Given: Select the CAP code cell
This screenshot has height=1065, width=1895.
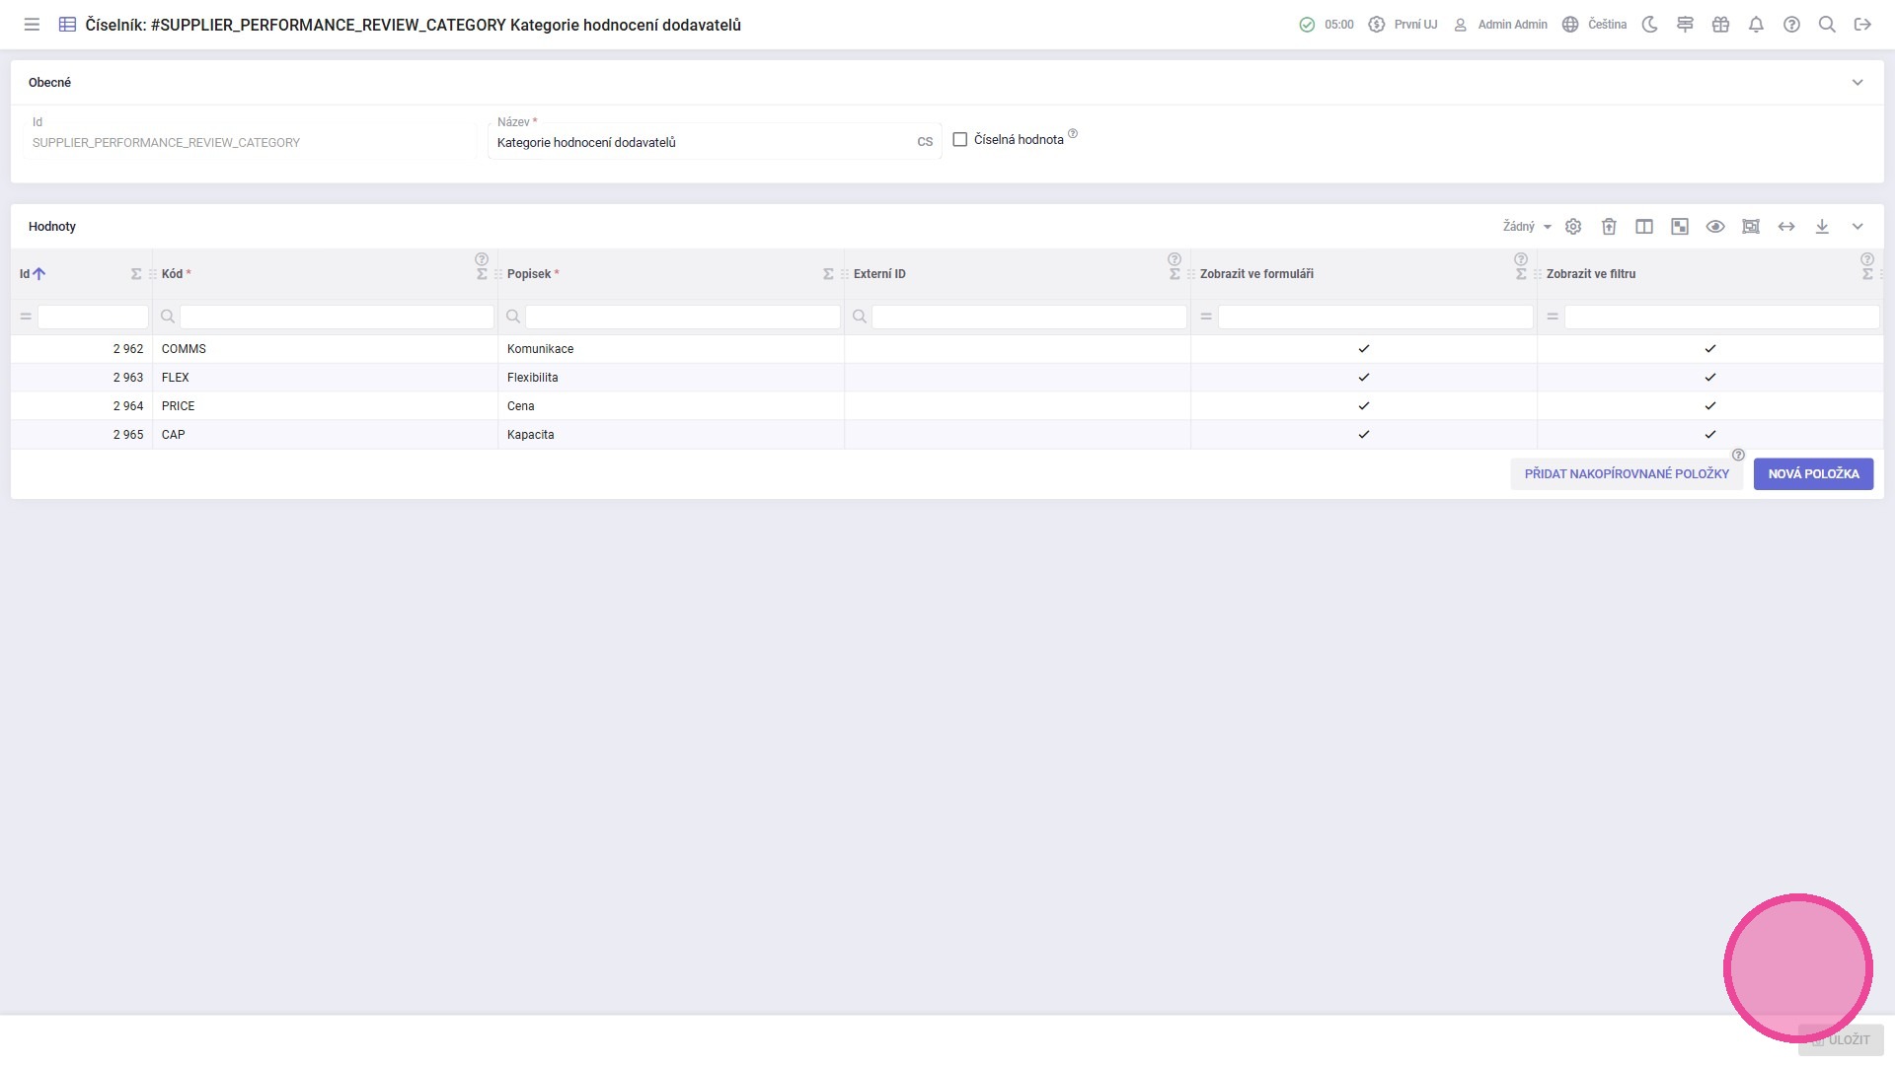Looking at the screenshot, I should [x=326, y=435].
